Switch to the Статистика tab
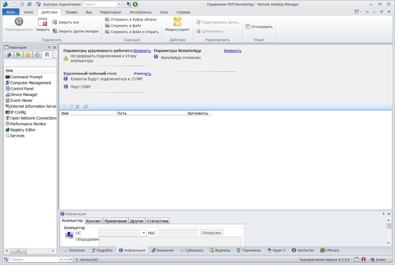Viewport: 395px width, 265px height. 157,221
